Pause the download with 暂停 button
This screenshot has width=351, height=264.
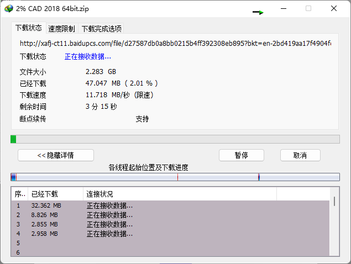[241, 155]
